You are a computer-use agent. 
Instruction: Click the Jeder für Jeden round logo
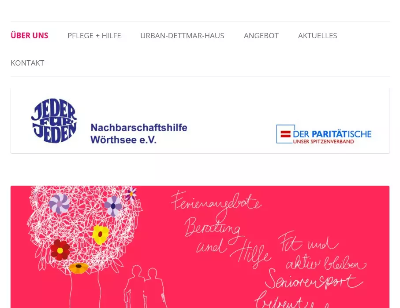(54, 121)
